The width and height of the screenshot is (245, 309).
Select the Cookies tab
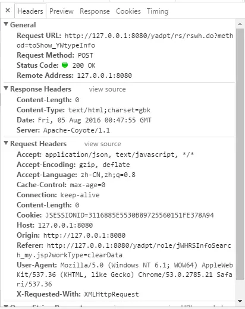click(x=128, y=11)
